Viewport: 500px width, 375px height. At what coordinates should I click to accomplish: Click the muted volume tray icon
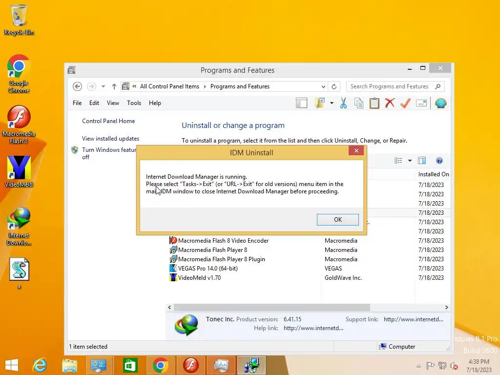click(x=454, y=366)
